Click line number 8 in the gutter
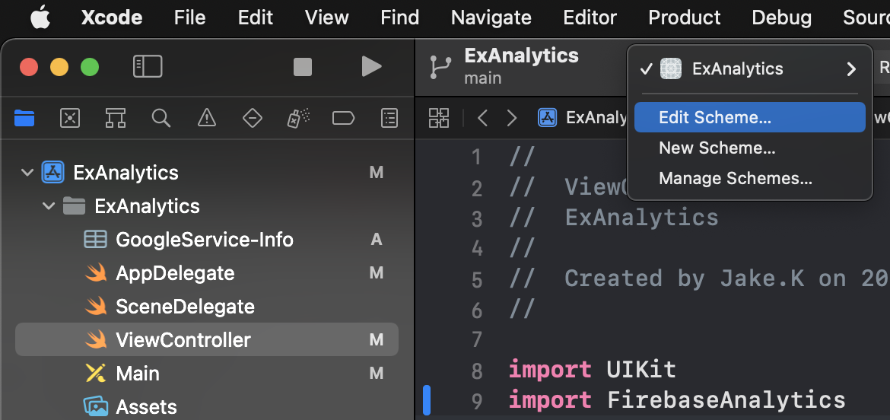The width and height of the screenshot is (890, 420). pos(476,371)
